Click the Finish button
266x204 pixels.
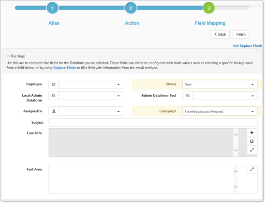click(x=241, y=34)
